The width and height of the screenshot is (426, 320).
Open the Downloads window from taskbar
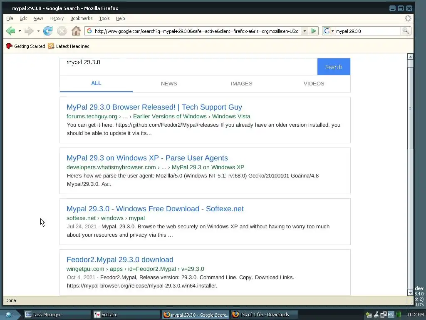coord(264,315)
